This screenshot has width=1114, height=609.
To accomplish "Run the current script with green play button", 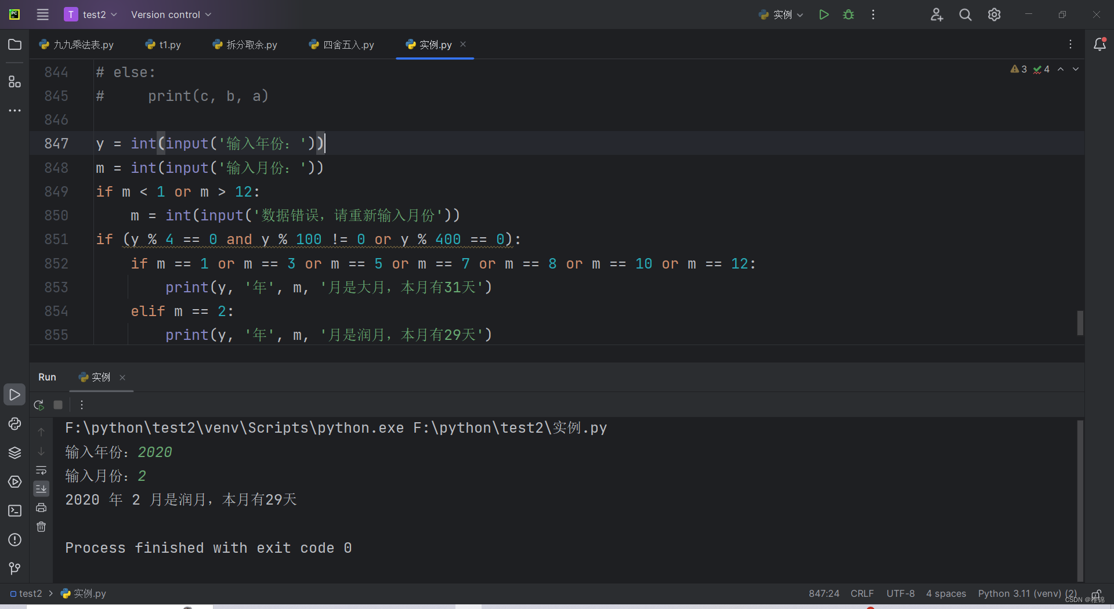I will click(823, 14).
